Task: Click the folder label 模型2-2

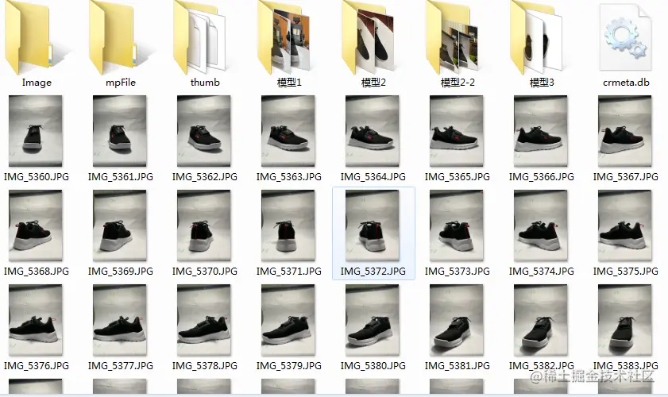Action: tap(458, 83)
